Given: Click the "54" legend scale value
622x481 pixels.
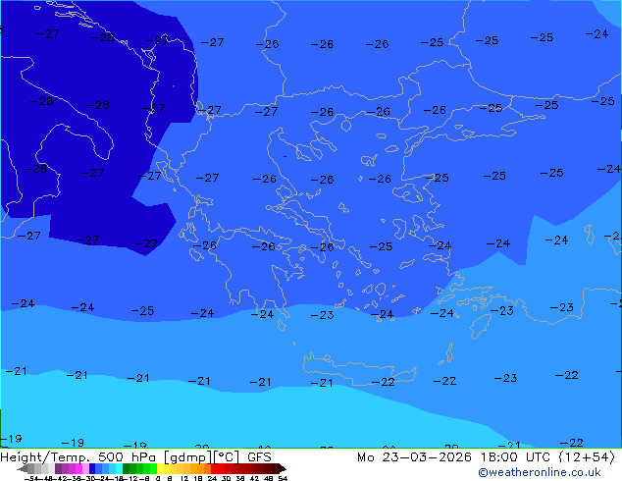Looking at the screenshot, I should click(283, 479).
